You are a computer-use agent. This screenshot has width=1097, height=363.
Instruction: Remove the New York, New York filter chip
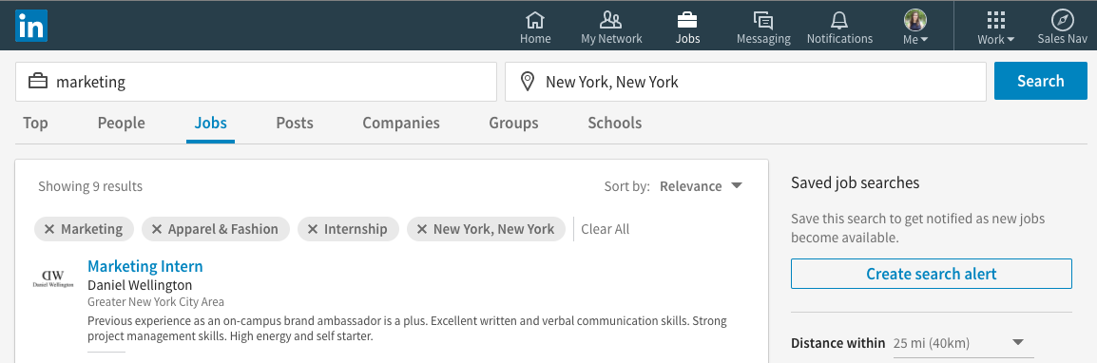[422, 229]
